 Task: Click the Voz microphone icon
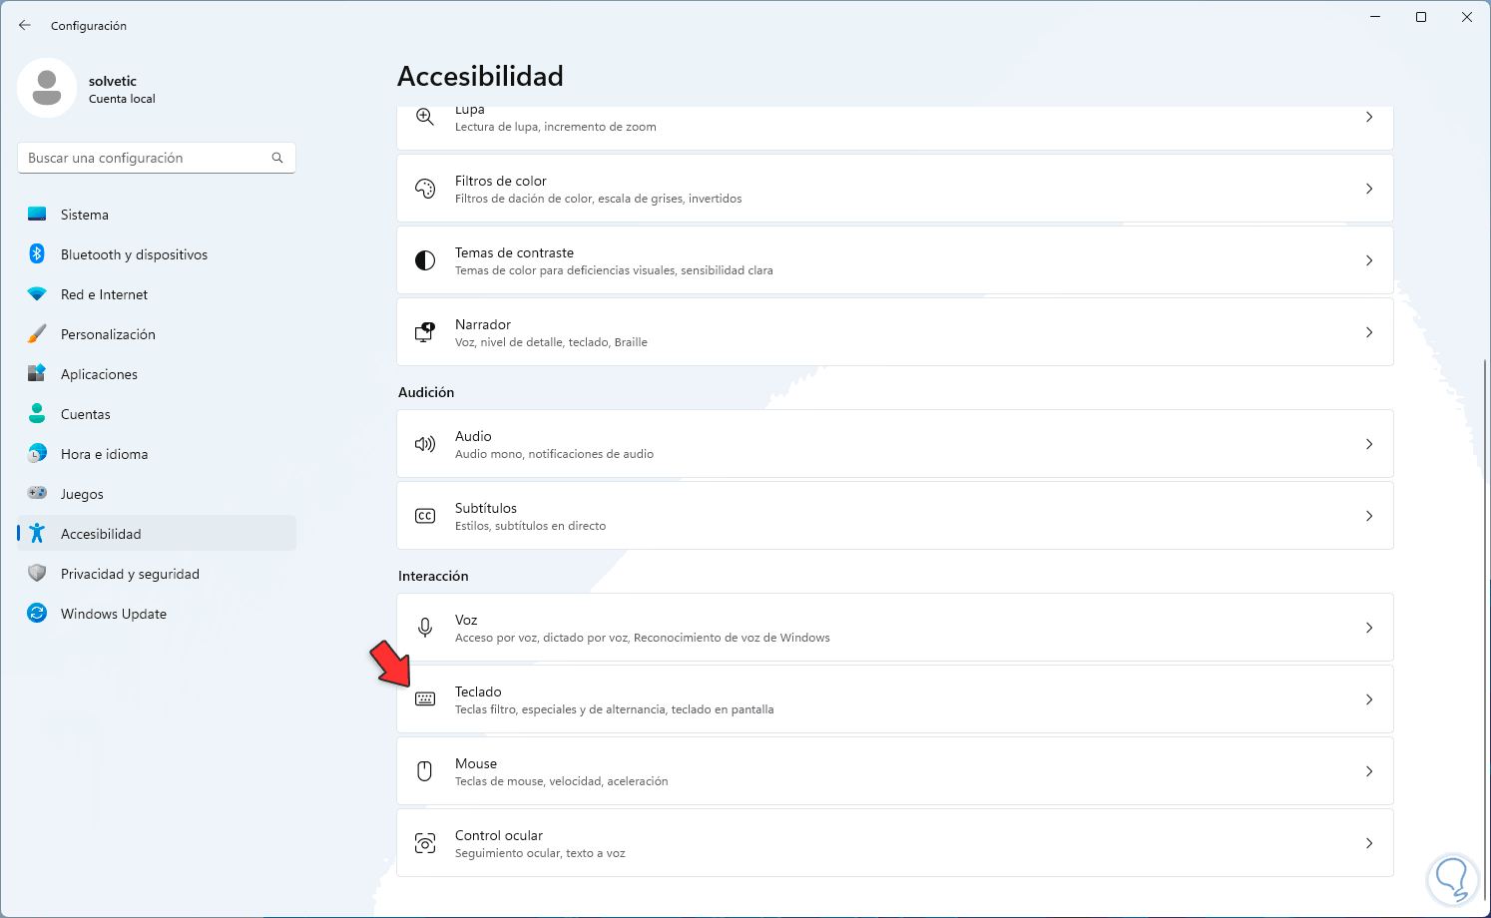(425, 628)
